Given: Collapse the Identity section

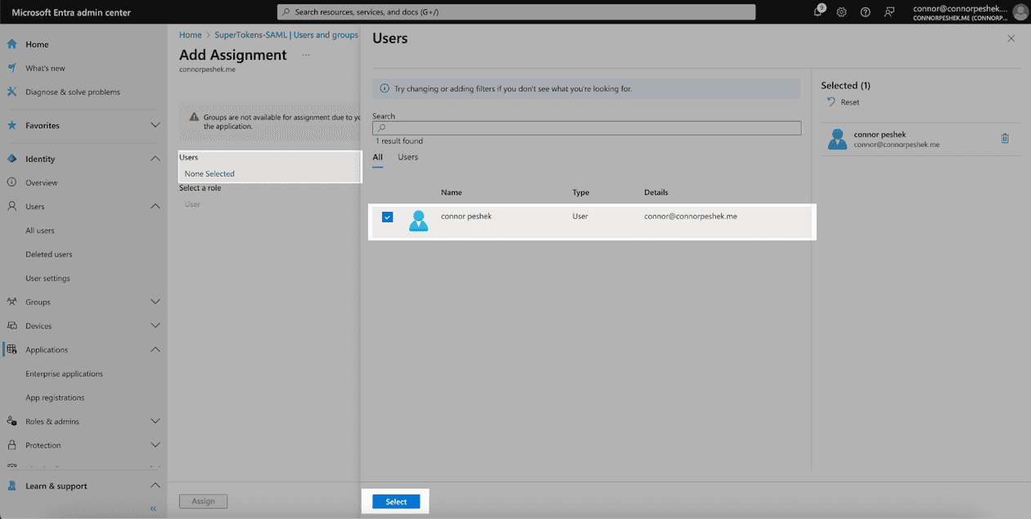Looking at the screenshot, I should tap(155, 159).
